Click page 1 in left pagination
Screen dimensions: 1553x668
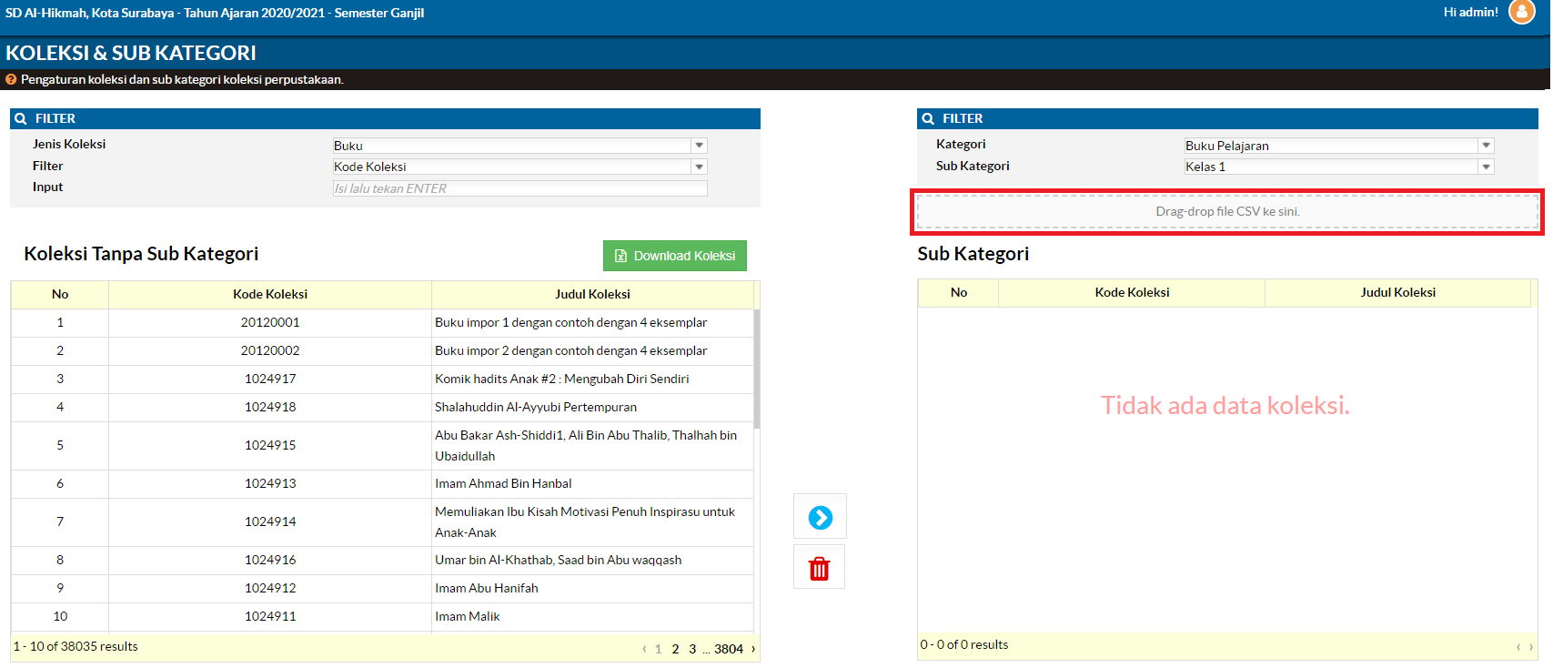pyautogui.click(x=659, y=649)
